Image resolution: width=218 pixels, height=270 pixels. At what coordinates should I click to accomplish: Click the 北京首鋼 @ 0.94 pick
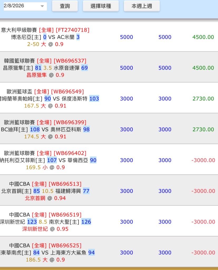pos(45,198)
